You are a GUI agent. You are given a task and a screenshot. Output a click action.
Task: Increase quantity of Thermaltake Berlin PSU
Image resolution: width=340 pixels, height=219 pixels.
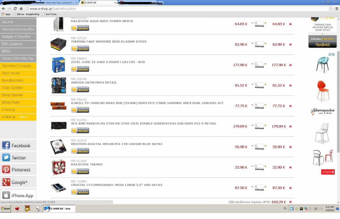click(x=265, y=43)
